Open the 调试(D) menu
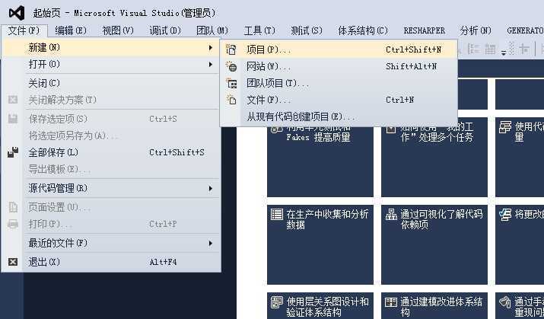 [x=165, y=30]
